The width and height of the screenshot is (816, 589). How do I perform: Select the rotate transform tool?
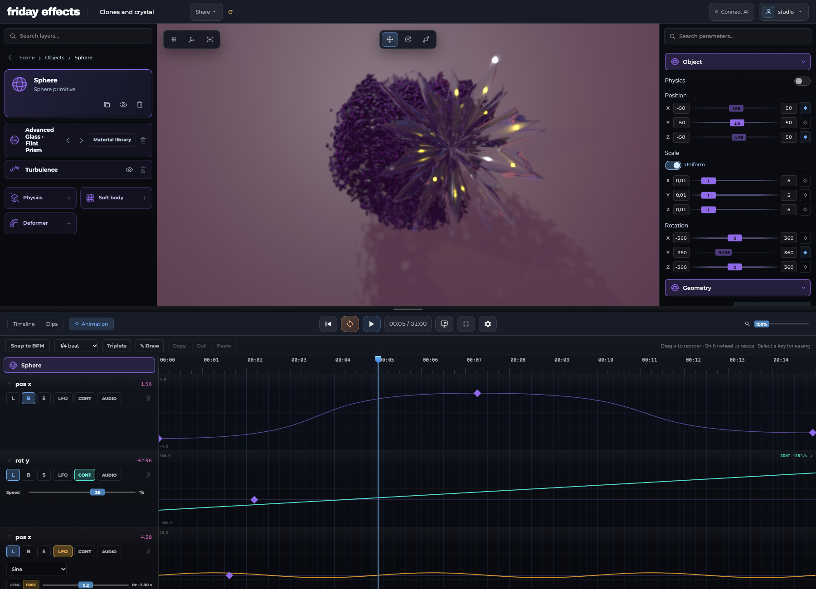click(408, 39)
